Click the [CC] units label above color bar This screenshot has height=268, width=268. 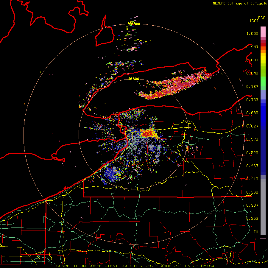tap(254, 21)
